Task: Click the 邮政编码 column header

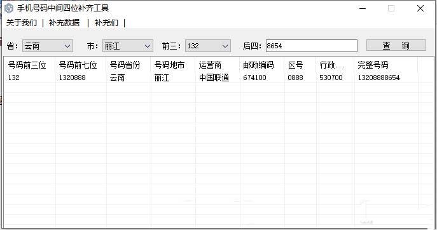Action: (x=258, y=65)
